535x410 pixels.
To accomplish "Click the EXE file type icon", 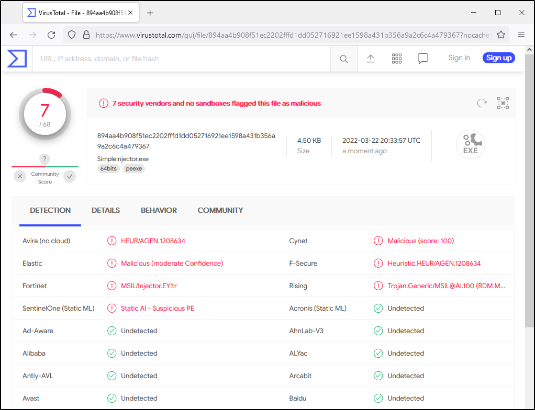I will point(470,144).
